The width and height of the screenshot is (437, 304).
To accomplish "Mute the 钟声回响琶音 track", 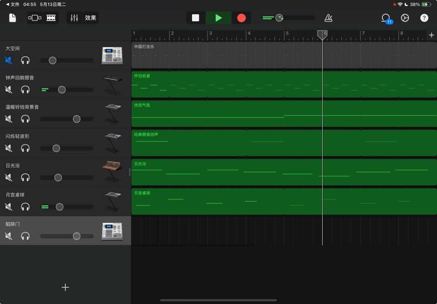I will [9, 90].
